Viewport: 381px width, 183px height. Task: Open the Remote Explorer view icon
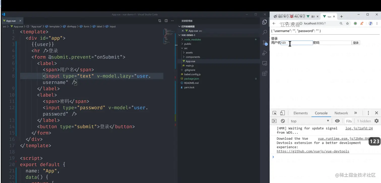click(x=265, y=63)
